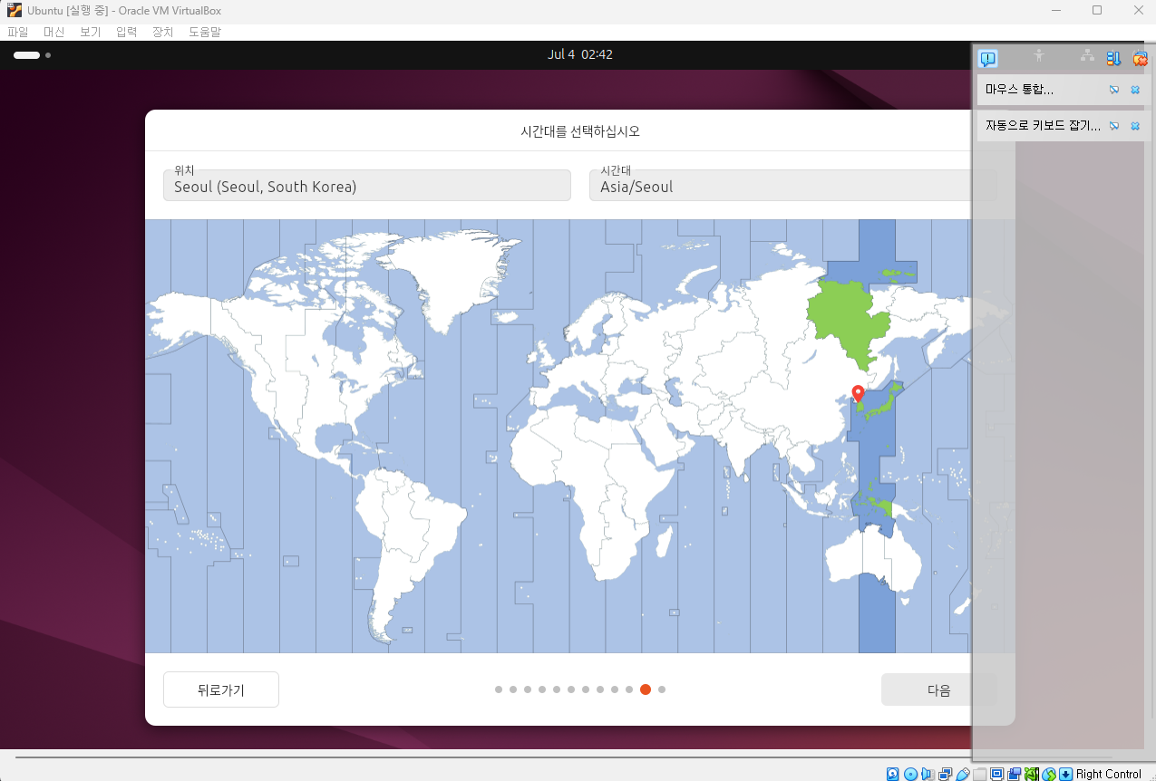Viewport: 1156px width, 781px height.
Task: Click the shared folders status icon
Action: [x=979, y=774]
